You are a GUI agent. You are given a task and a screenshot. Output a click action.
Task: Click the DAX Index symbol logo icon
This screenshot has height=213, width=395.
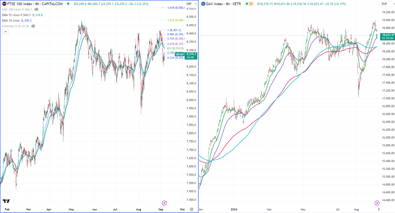click(203, 4)
